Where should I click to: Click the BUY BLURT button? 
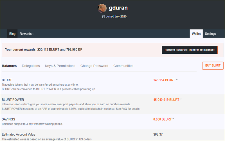click(x=213, y=66)
